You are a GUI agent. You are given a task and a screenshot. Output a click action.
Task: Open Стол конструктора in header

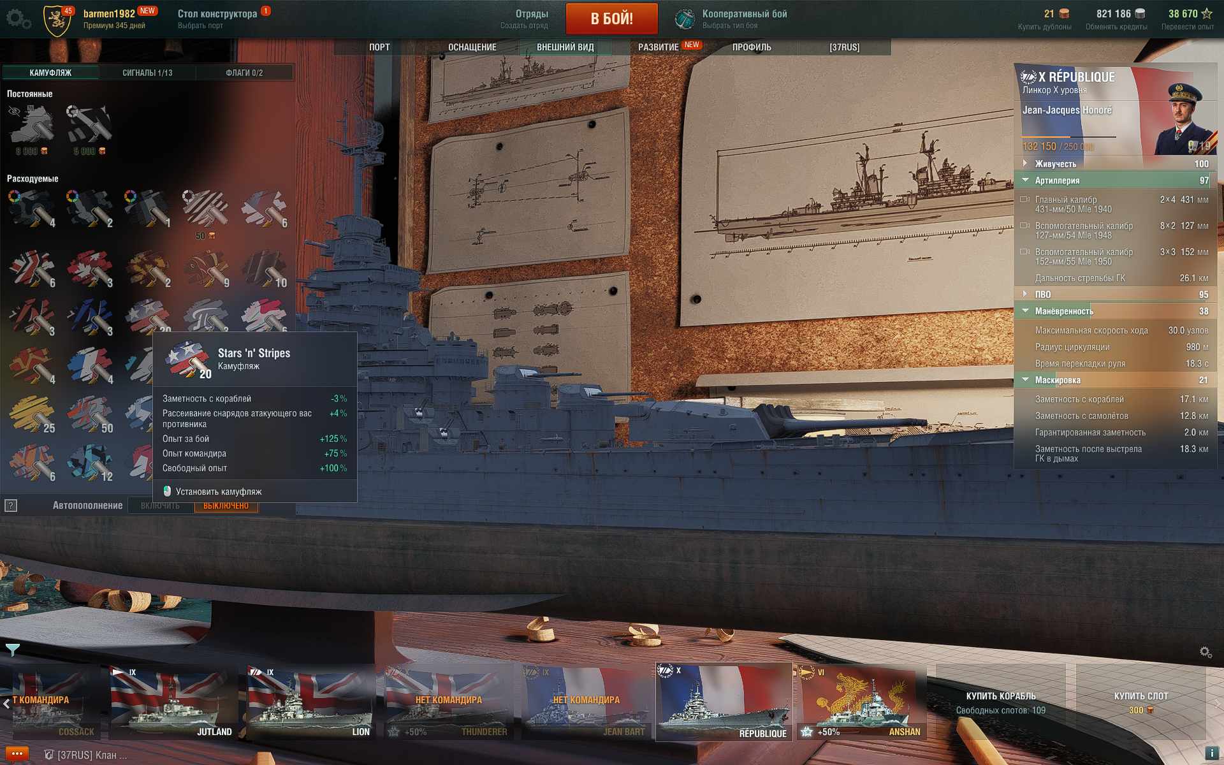click(217, 13)
